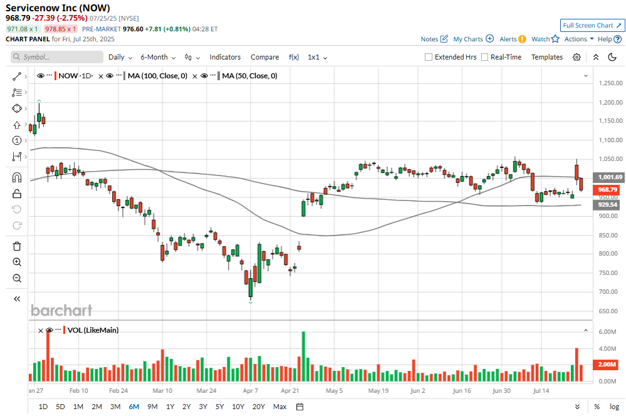Toggle the magnet snap tool

pyautogui.click(x=17, y=177)
